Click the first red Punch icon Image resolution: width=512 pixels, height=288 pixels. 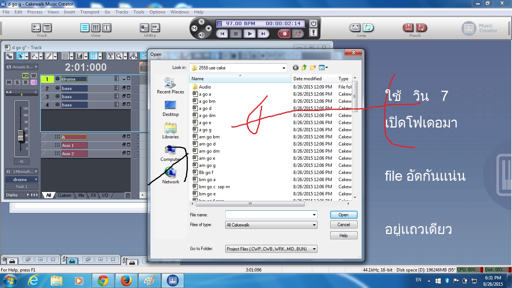pos(409,27)
